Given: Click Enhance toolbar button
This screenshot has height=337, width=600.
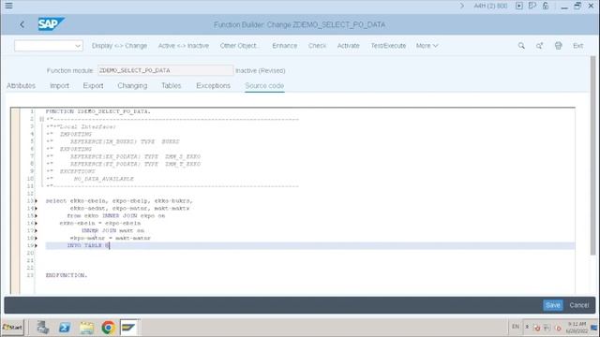Looking at the screenshot, I should click(x=285, y=46).
